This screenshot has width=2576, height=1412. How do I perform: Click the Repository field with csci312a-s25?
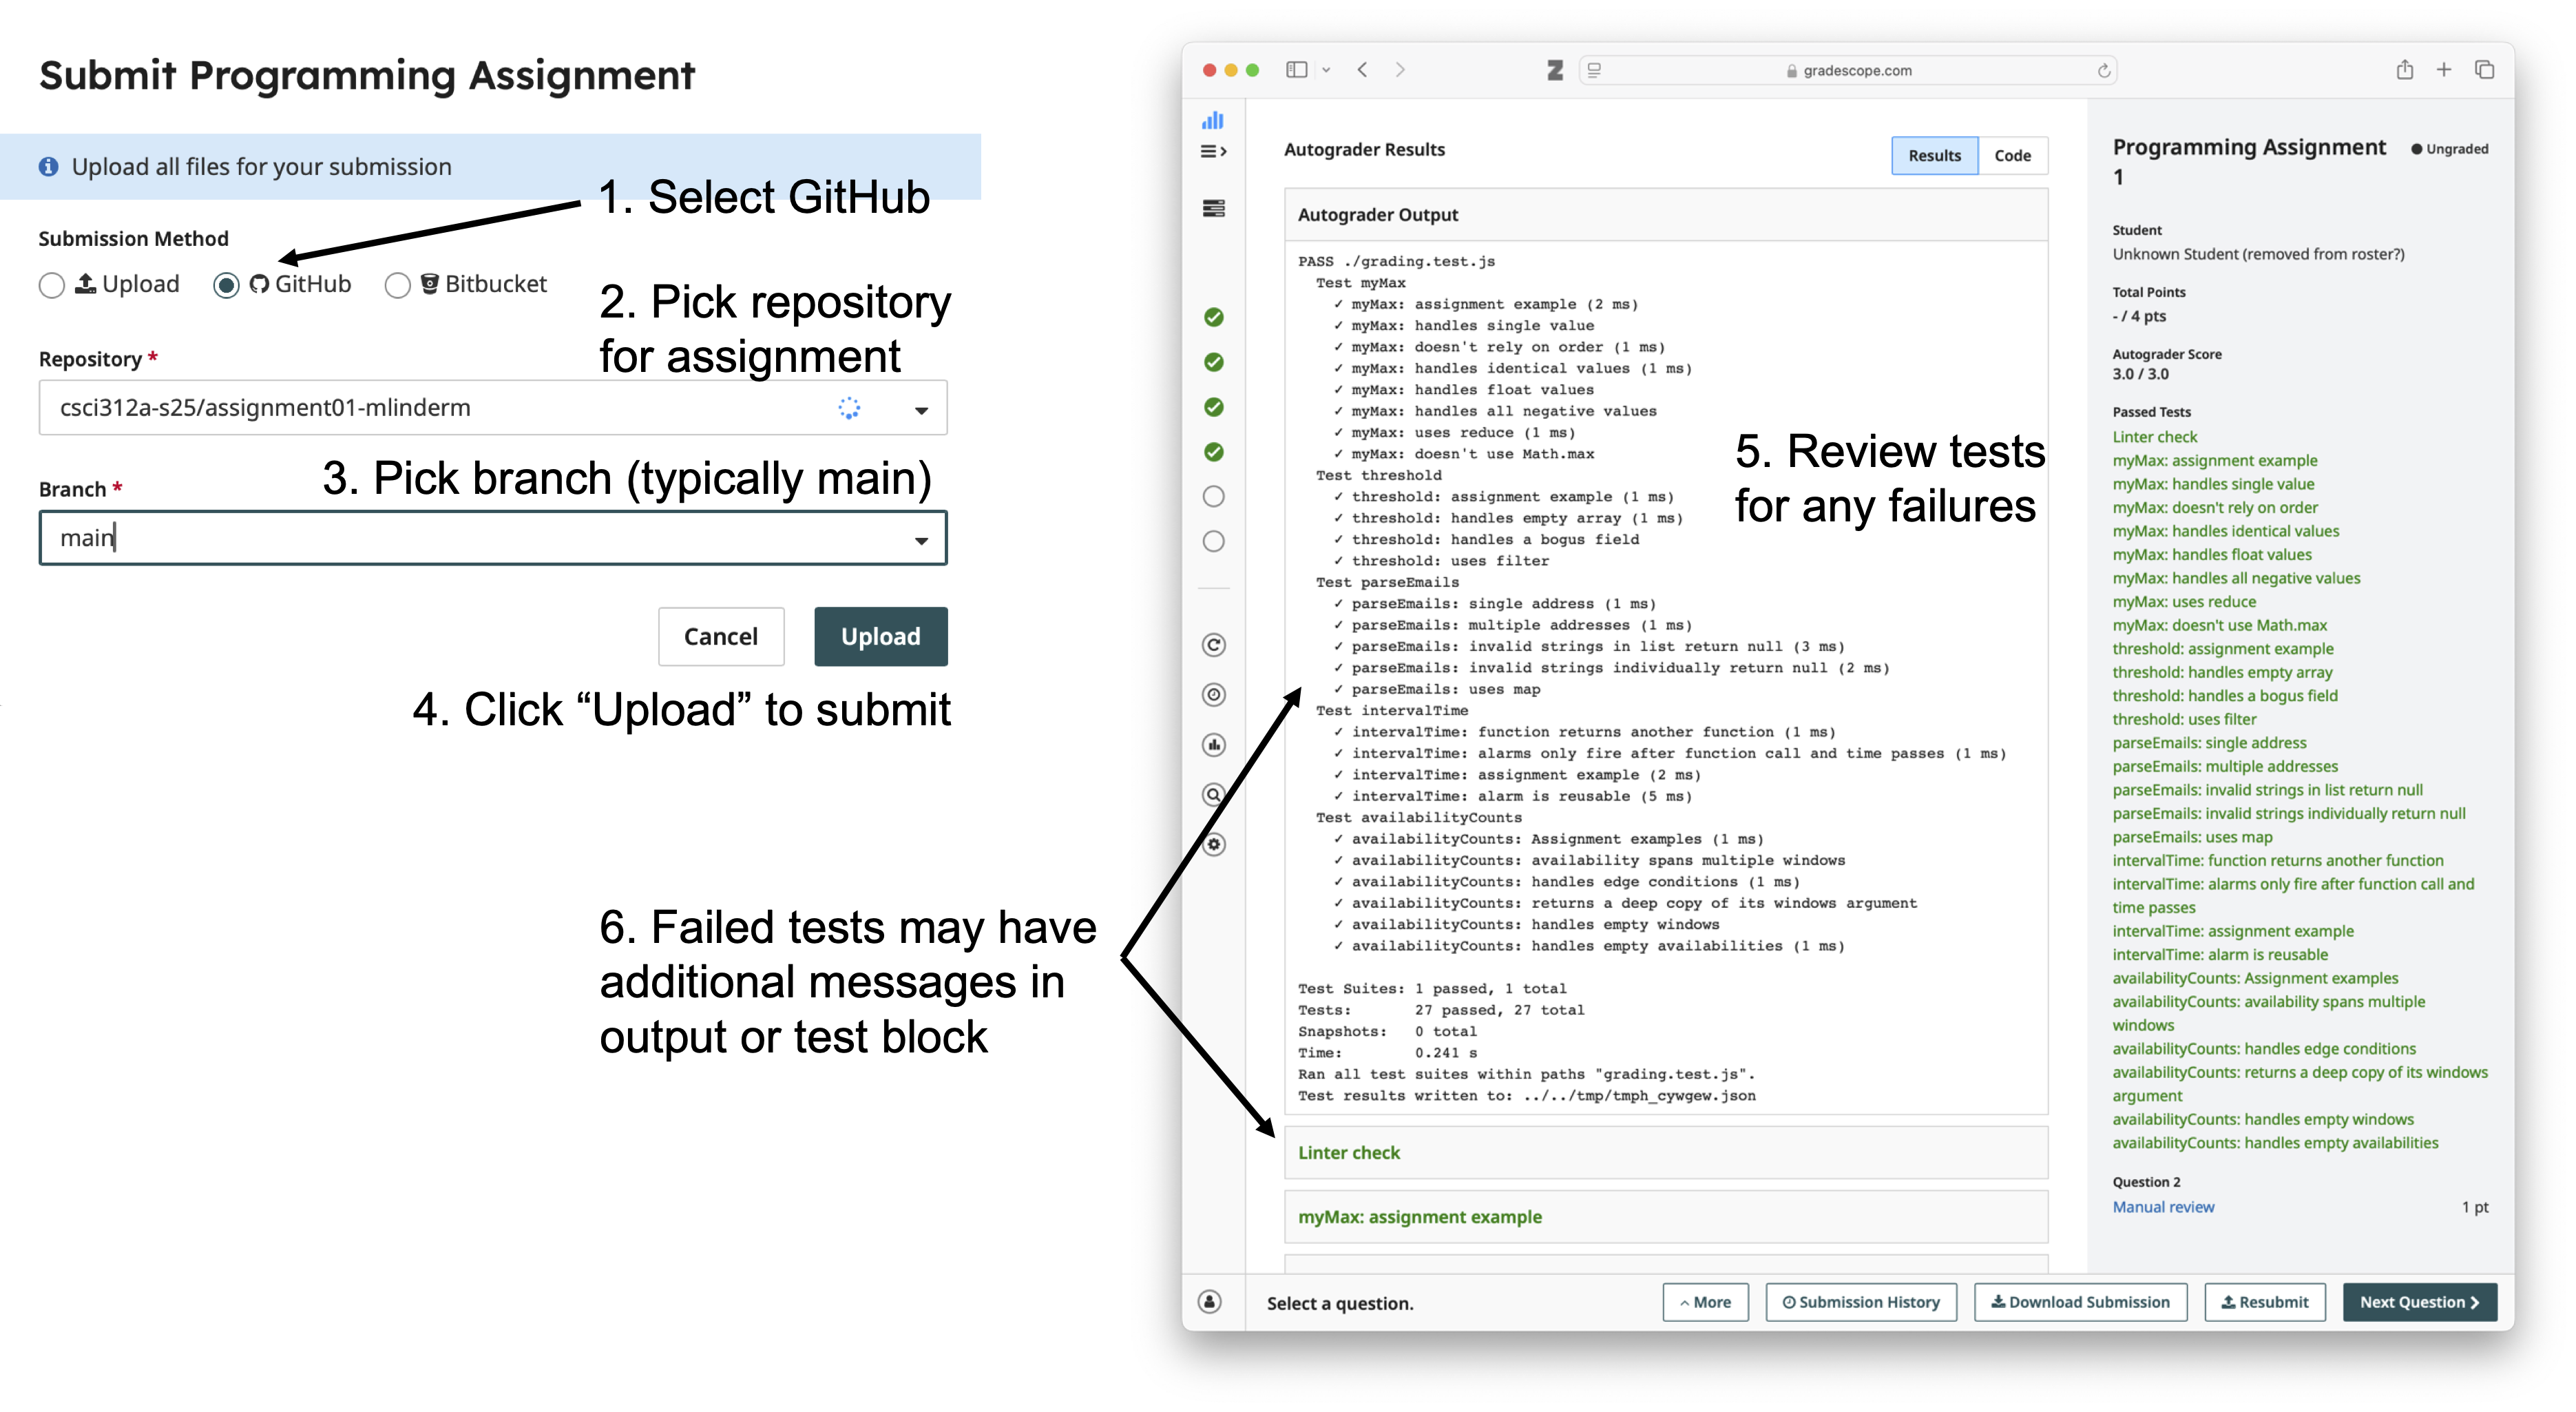click(493, 407)
